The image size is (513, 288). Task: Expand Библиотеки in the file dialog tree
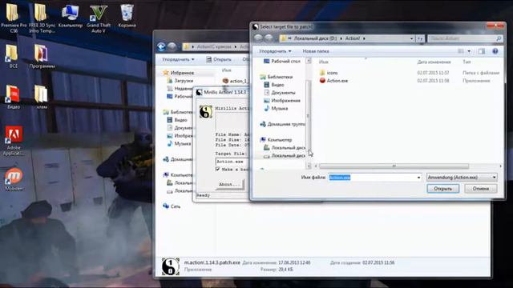tap(277, 77)
